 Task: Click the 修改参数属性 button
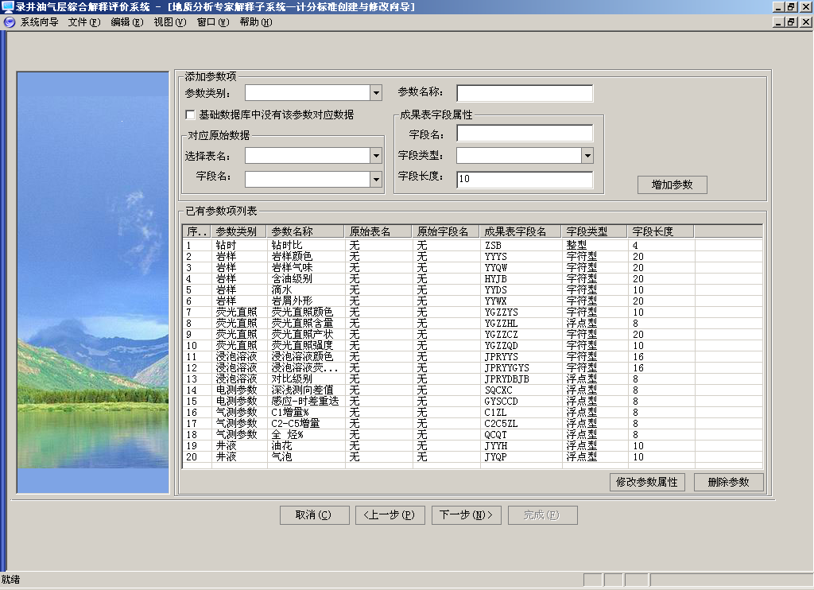647,482
